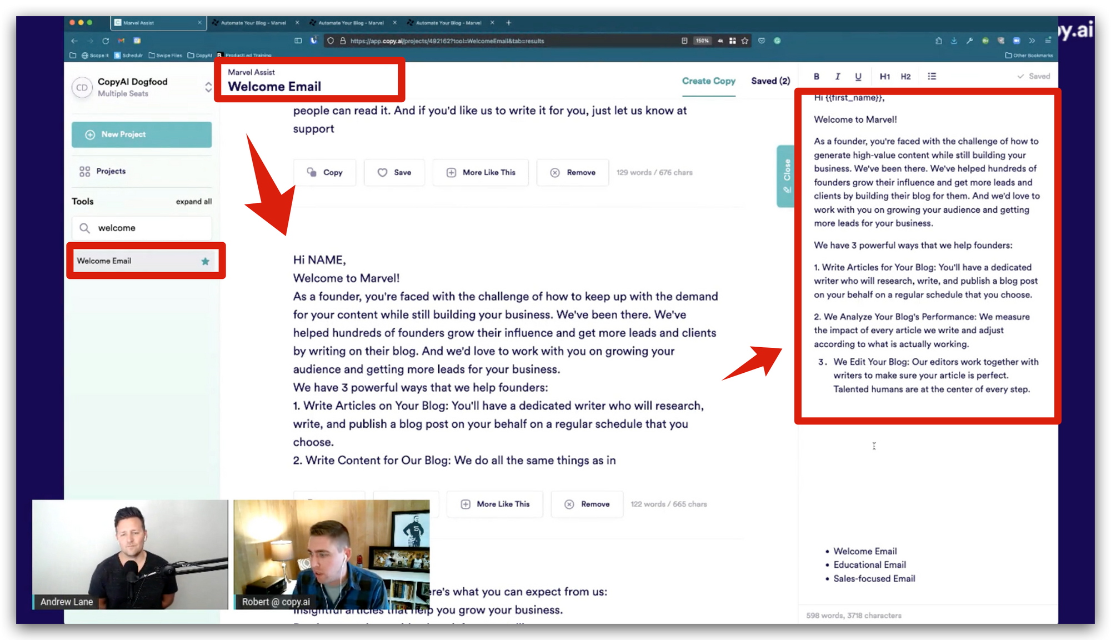Click the wrench developer tools icon

click(x=969, y=41)
